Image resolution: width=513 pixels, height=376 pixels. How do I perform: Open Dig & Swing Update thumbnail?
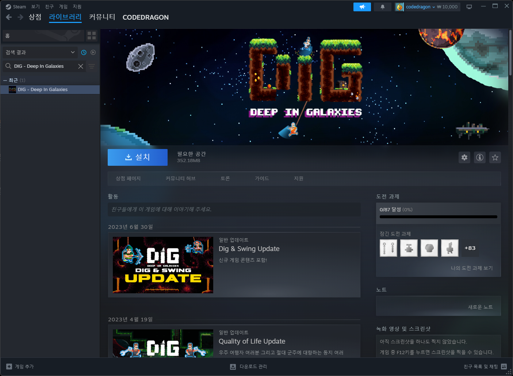click(x=163, y=265)
